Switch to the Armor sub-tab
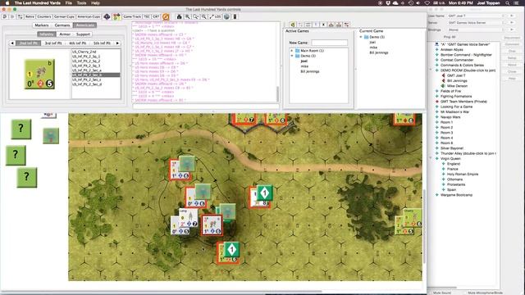This screenshot has width=525, height=295. 65,34
